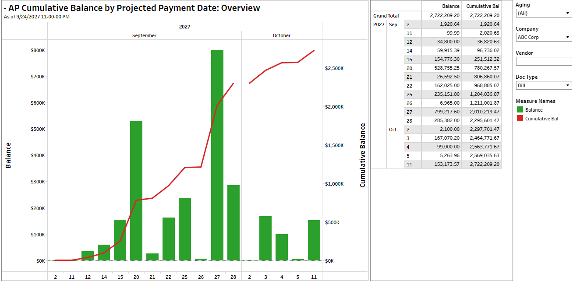Select the September 28 balance bar
The width and height of the screenshot is (573, 281).
pyautogui.click(x=233, y=223)
